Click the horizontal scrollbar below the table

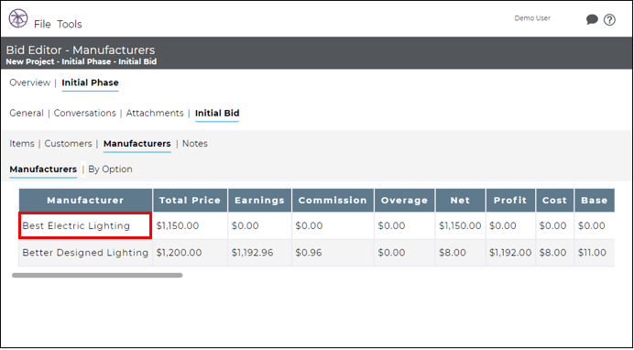click(x=97, y=275)
